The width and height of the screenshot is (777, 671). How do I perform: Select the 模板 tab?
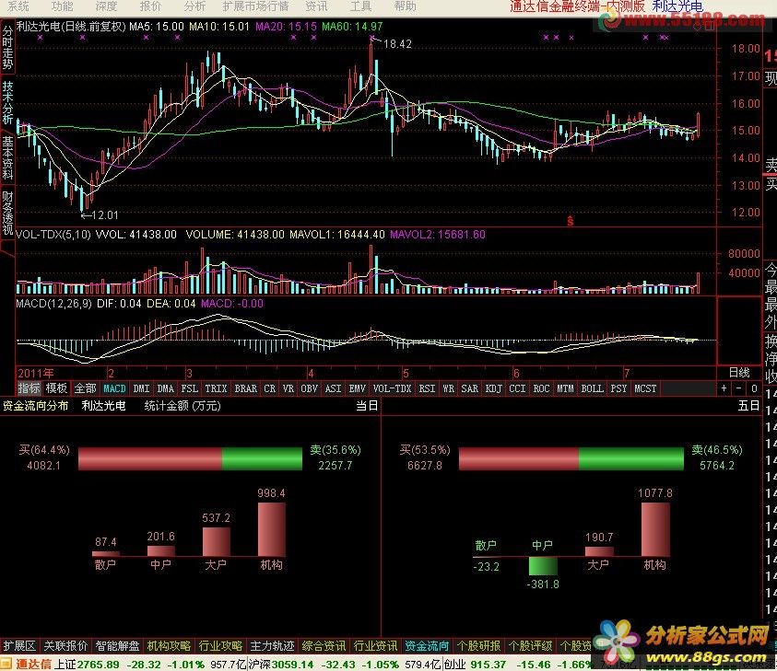[56, 388]
